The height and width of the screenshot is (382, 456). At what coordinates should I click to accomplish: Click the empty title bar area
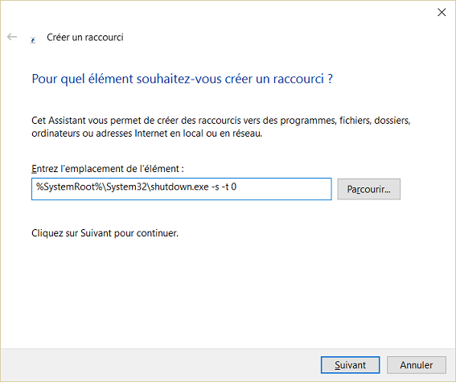[218, 12]
